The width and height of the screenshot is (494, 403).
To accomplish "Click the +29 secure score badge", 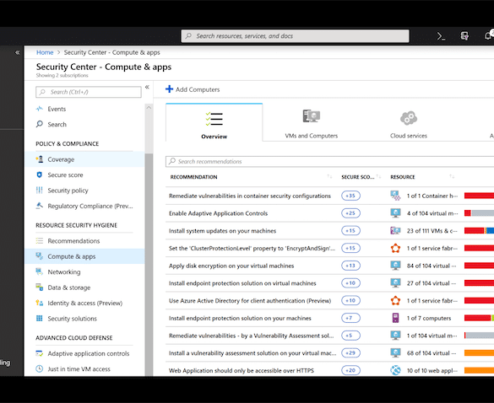I will [x=350, y=353].
